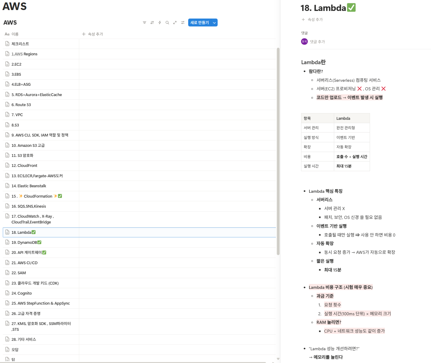Click page icon of 체크리스트 row

coord(7,44)
